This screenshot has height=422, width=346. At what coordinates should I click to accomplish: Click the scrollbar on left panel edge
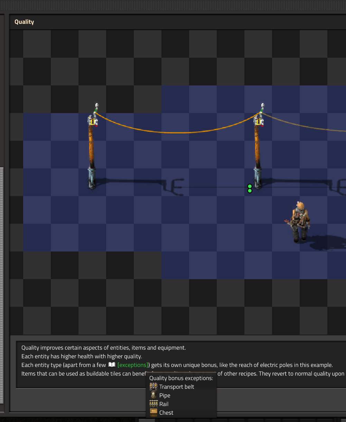[1, 285]
